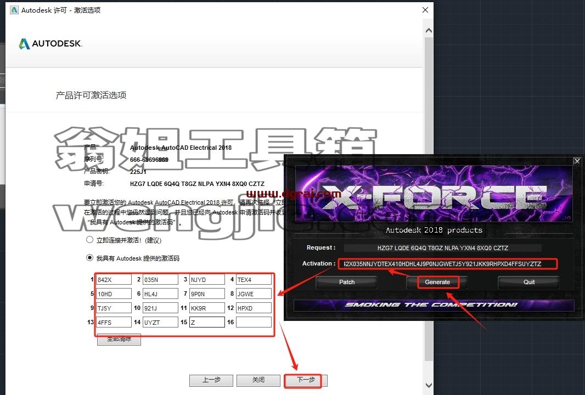Click the 产品许可激活选项 heading

[91, 95]
